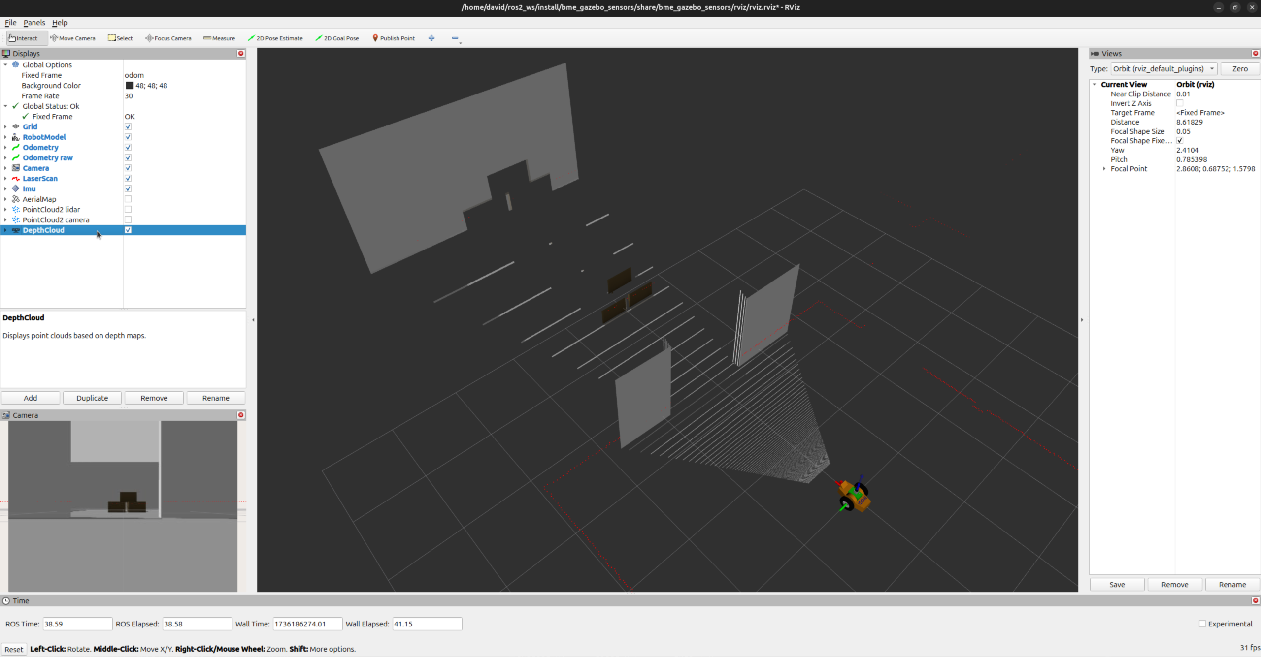This screenshot has height=657, width=1261.
Task: Activate the Measure tool
Action: pos(219,38)
